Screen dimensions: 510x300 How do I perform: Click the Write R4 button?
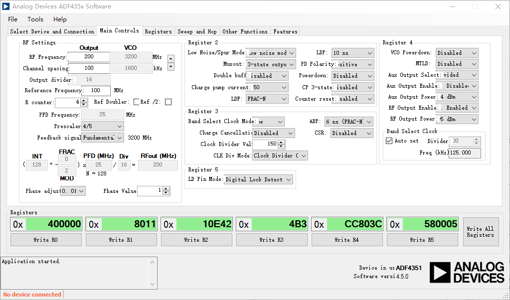tap(347, 240)
